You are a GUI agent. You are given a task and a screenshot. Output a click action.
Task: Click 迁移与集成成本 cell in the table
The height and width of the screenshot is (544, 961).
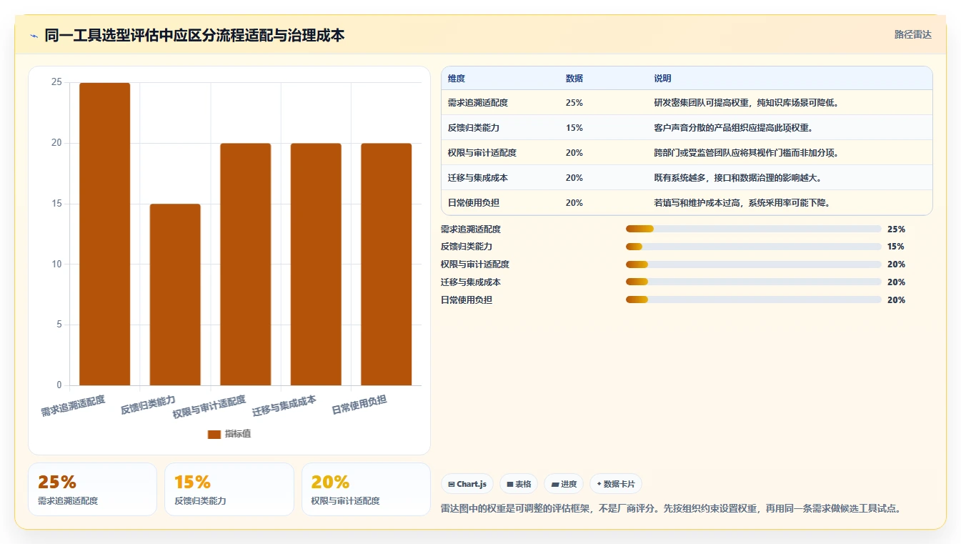click(x=478, y=178)
